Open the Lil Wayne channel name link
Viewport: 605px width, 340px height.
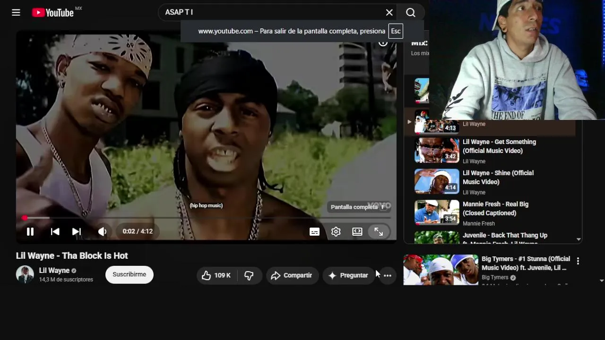pyautogui.click(x=54, y=271)
